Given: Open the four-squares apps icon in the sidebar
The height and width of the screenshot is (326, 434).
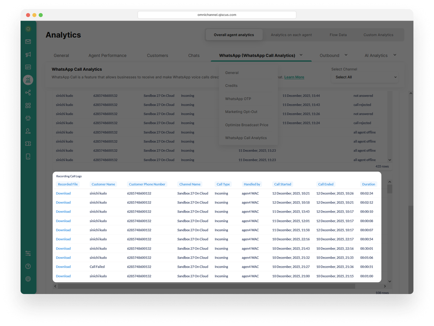Looking at the screenshot, I should [x=28, y=106].
